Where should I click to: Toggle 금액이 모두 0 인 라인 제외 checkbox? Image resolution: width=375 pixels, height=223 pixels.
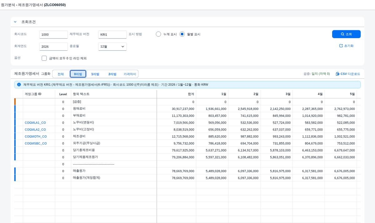pyautogui.click(x=44, y=58)
